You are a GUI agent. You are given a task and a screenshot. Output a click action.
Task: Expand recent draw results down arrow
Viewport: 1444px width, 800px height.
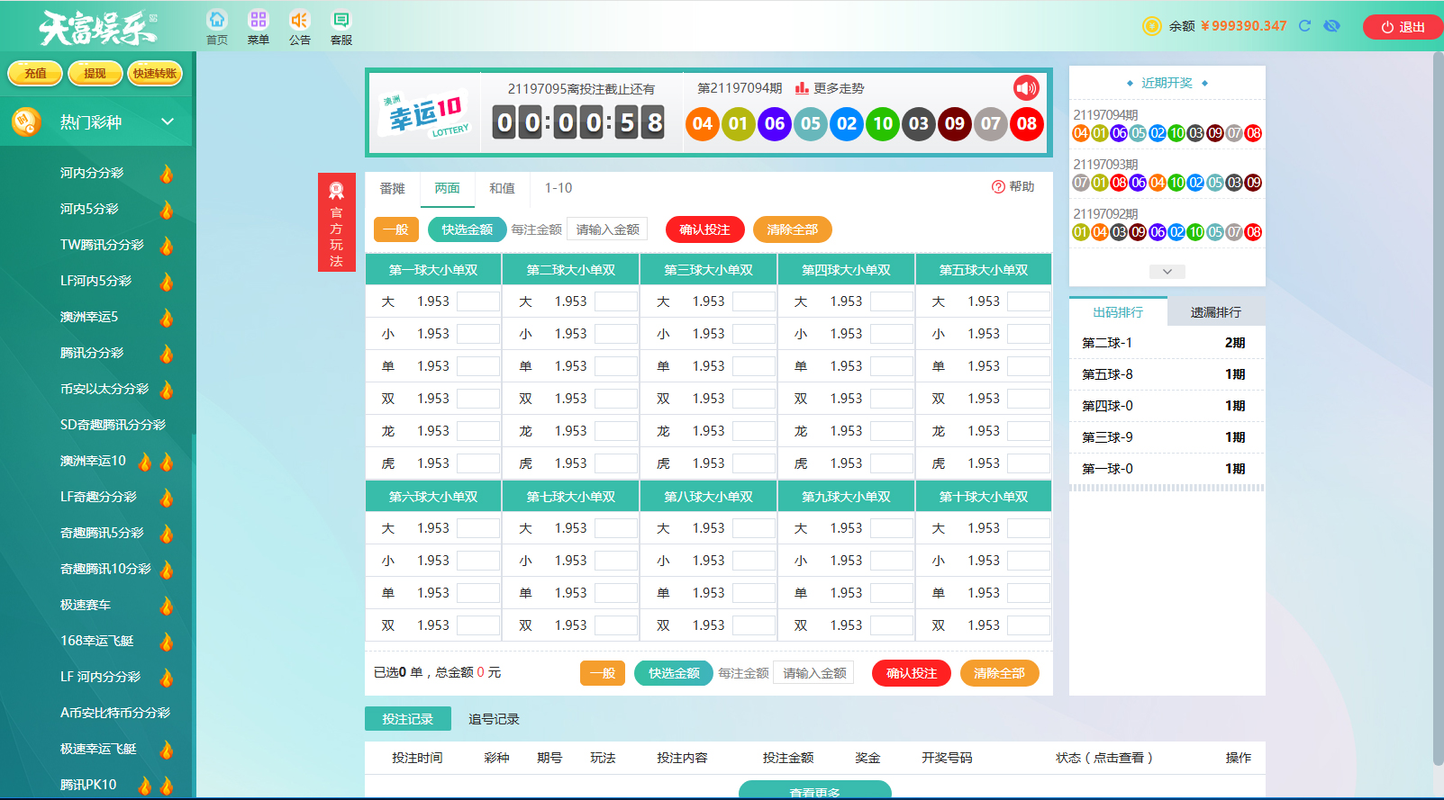(x=1167, y=272)
